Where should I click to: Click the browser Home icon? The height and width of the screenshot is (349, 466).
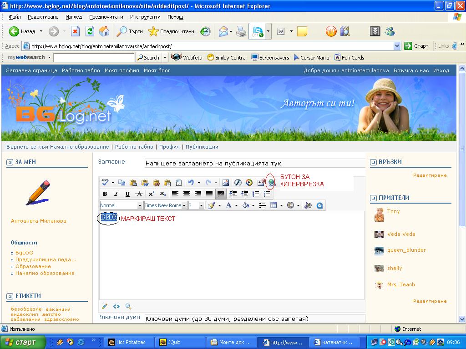[x=104, y=31]
